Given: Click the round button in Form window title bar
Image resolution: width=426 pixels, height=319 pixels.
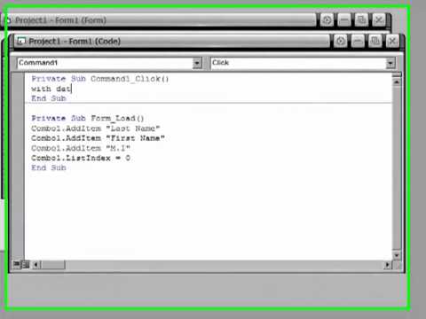Looking at the screenshot, I should pyautogui.click(x=327, y=20).
